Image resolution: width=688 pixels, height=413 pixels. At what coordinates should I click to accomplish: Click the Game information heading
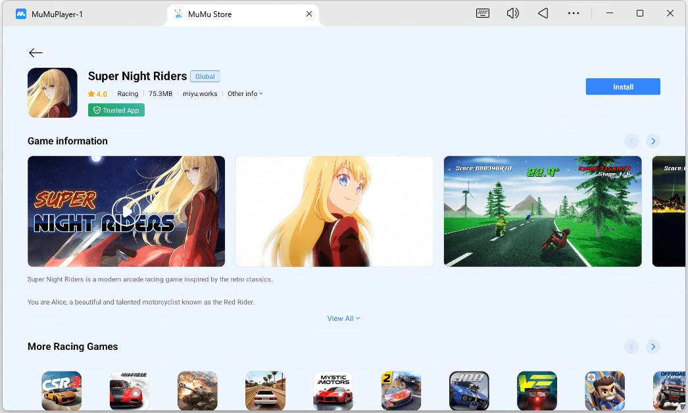[x=68, y=141]
